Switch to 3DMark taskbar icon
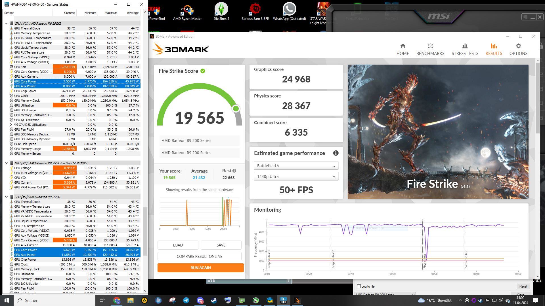Screen dimensions: 545x306 click(x=297, y=300)
